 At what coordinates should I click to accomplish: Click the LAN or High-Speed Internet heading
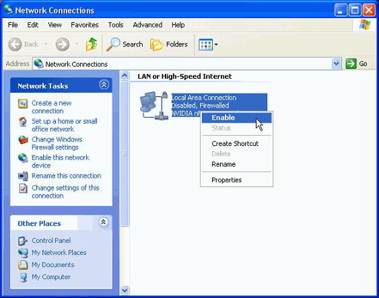[x=184, y=76]
